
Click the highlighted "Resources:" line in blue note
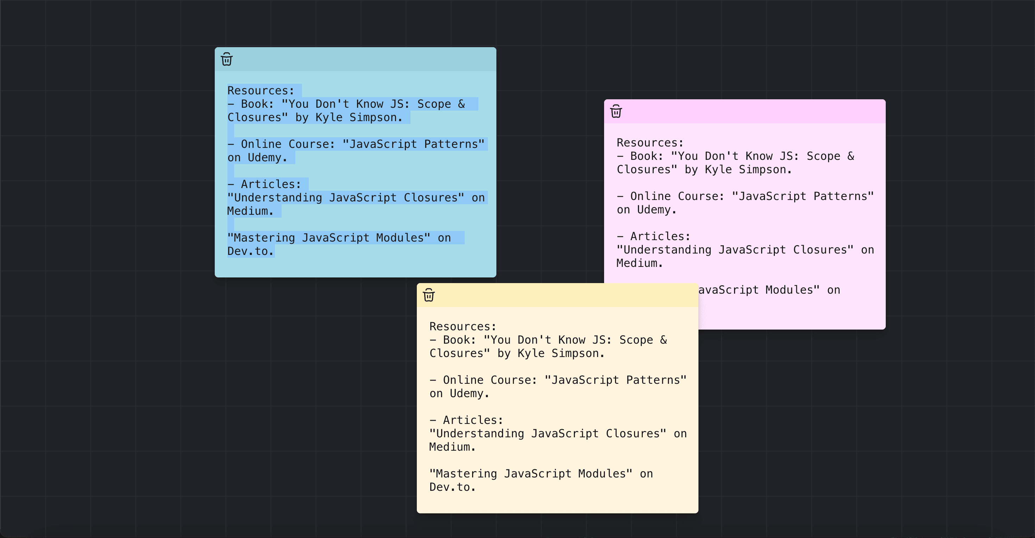point(261,91)
